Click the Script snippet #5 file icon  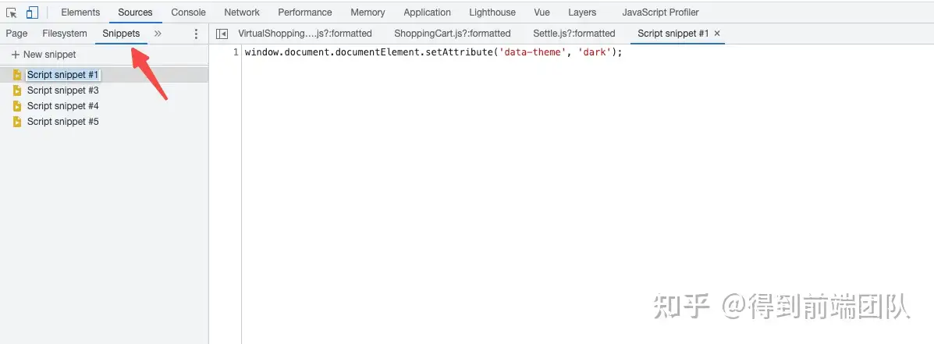click(17, 122)
